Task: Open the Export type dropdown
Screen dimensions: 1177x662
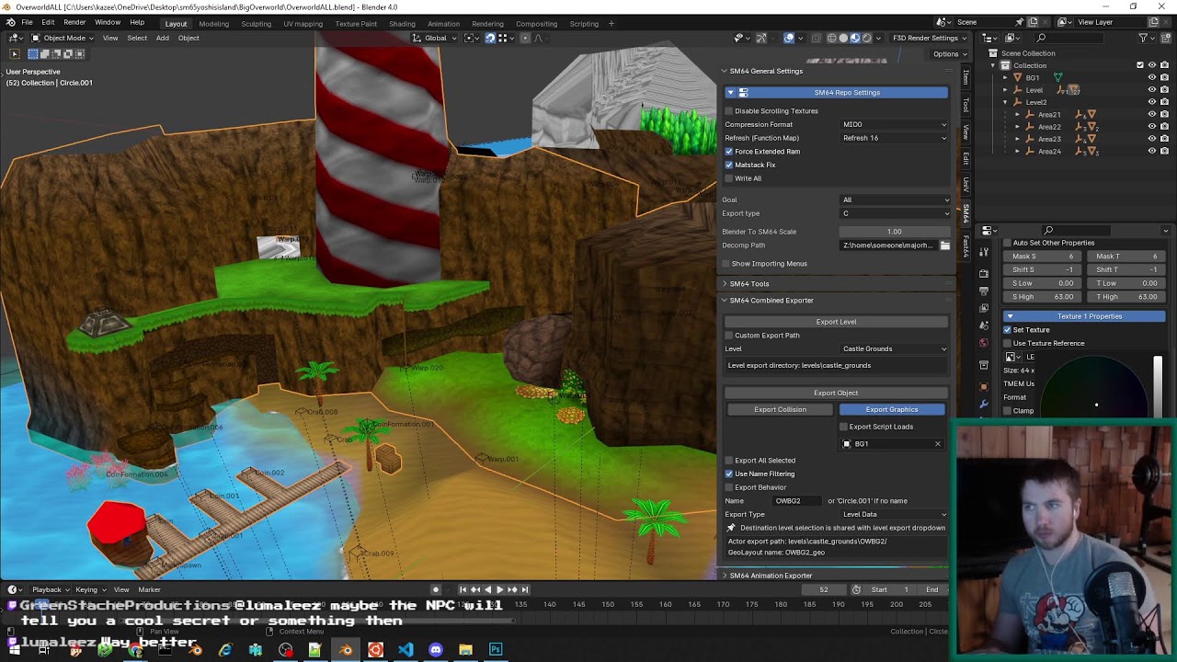Action: (x=894, y=213)
